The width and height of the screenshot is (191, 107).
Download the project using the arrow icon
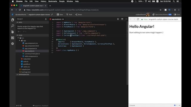(46, 19)
